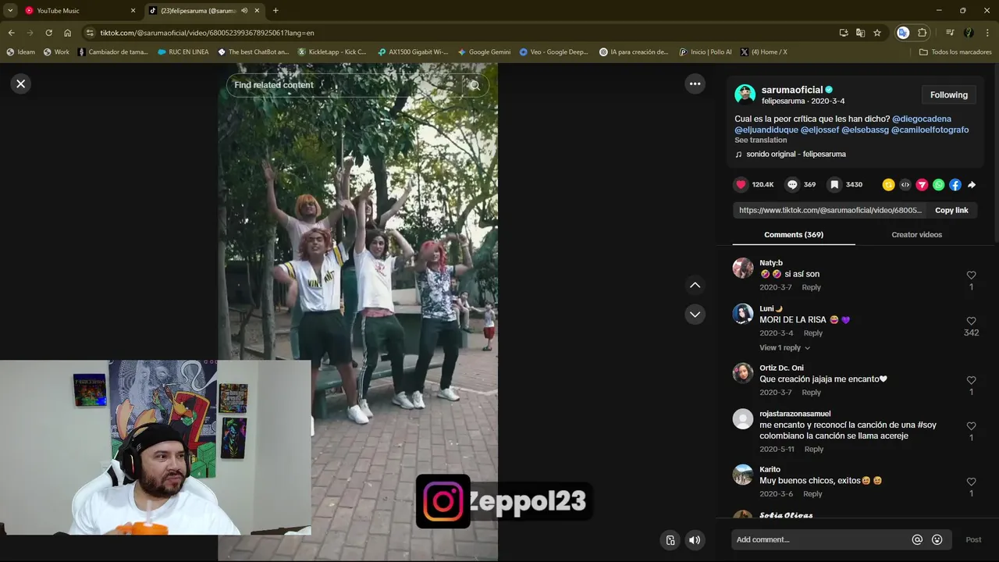The height and width of the screenshot is (562, 999).
Task: Open comments via the speech bubble icon
Action: click(792, 185)
